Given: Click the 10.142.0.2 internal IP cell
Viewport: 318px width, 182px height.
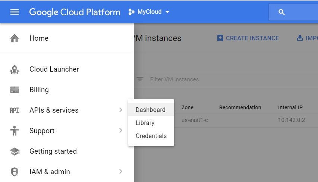Looking at the screenshot, I should pos(292,120).
